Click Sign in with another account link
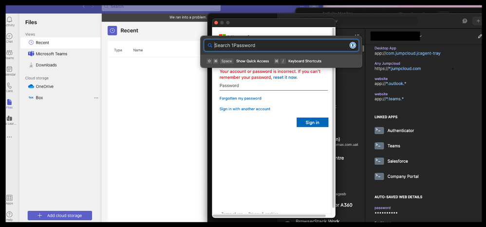 [244, 109]
